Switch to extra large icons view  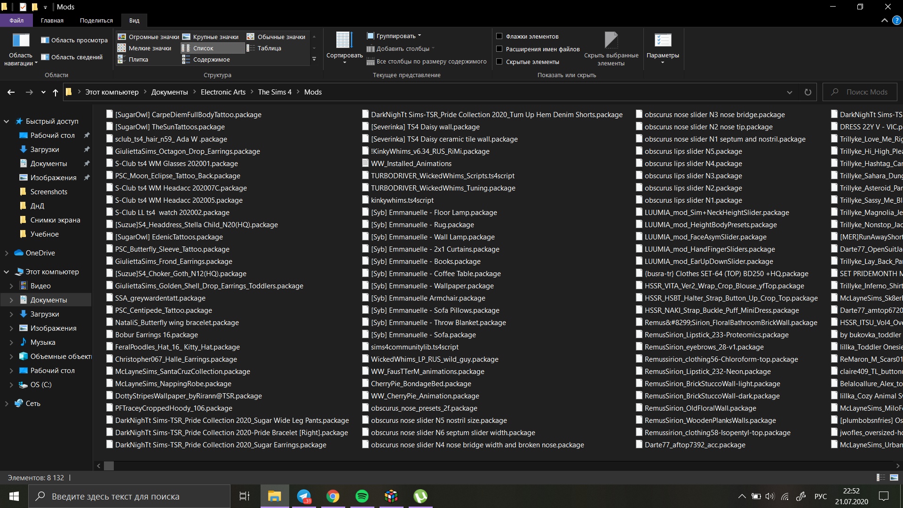[x=148, y=37]
